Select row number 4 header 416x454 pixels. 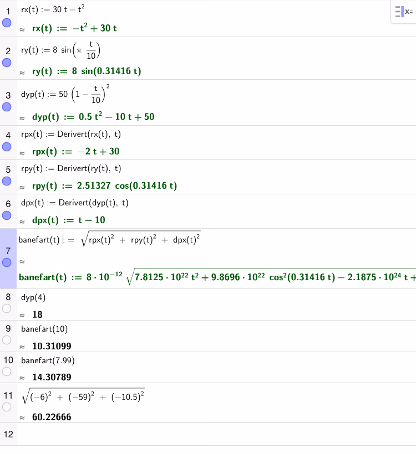pos(8,135)
